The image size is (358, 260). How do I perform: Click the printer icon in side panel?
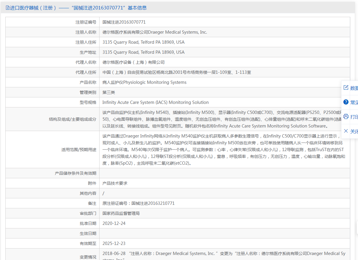346,117
